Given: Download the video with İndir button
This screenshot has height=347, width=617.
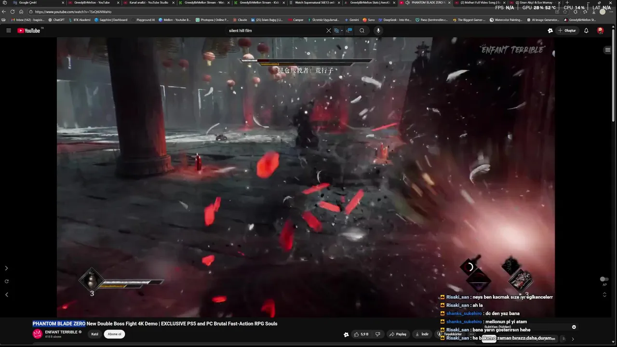Looking at the screenshot, I should 422,334.
